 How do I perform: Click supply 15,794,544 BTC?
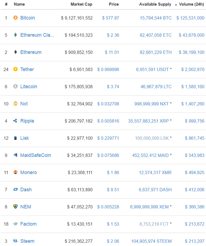(156, 18)
